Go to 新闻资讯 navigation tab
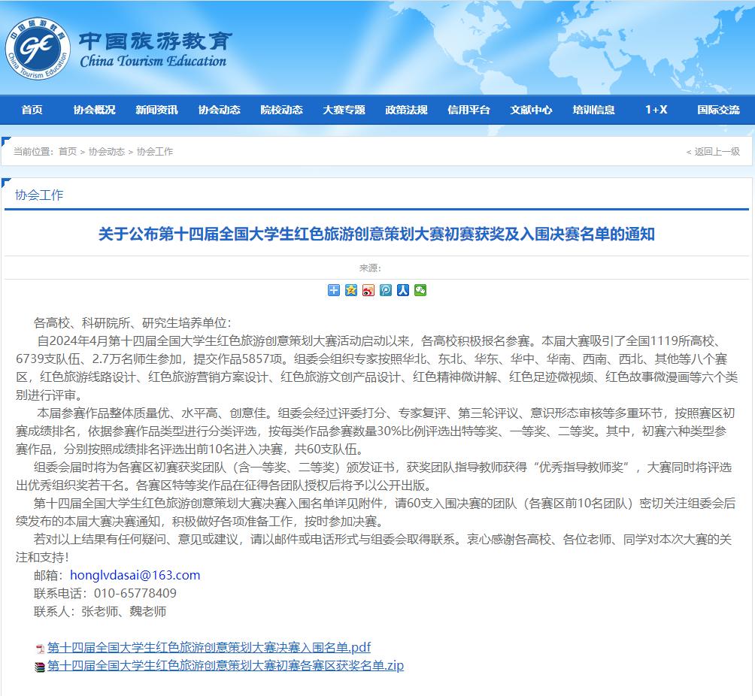 click(x=157, y=110)
